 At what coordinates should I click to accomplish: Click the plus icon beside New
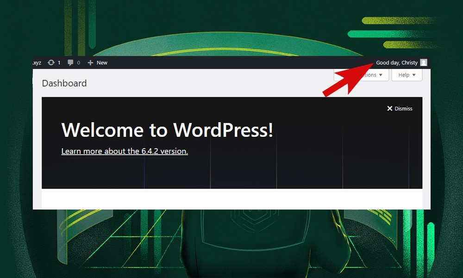pos(90,62)
